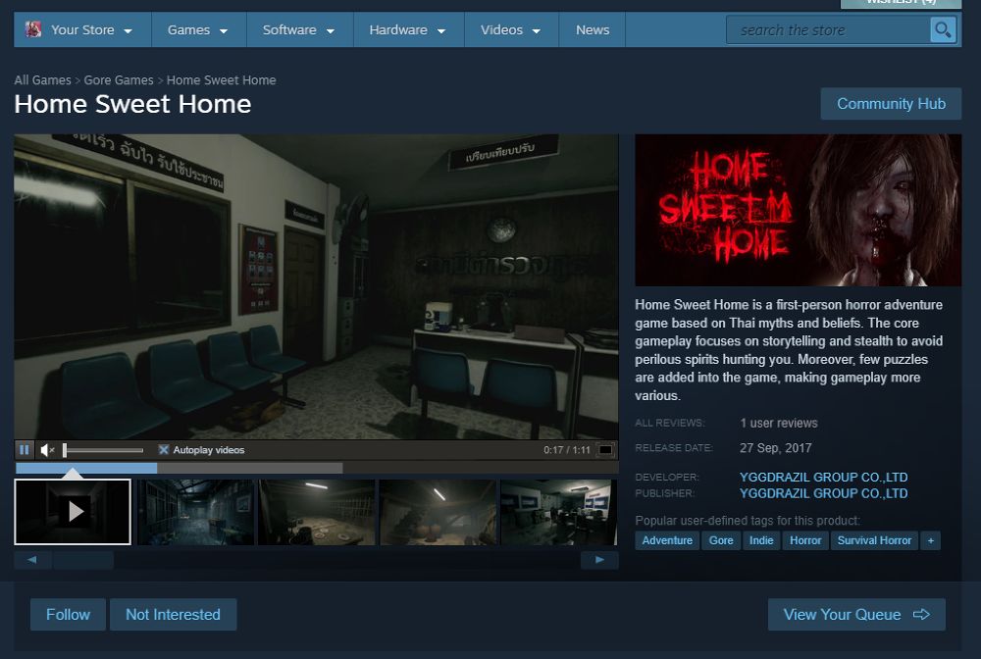Screen dimensions: 981x659
Task: Click the Your Store avatar icon
Action: tap(33, 29)
